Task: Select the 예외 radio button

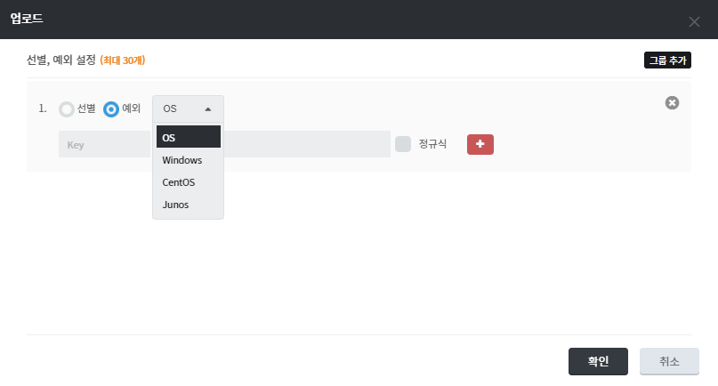Action: coord(111,109)
